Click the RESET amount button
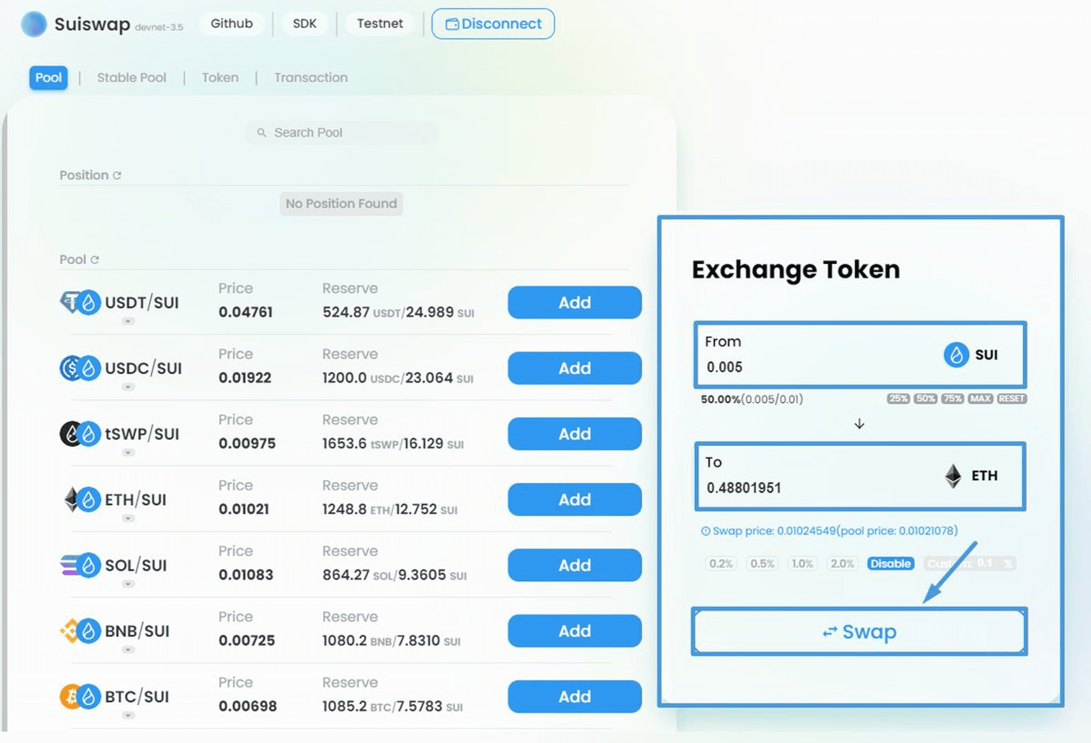Viewport: 1091px width, 743px height. click(1012, 399)
